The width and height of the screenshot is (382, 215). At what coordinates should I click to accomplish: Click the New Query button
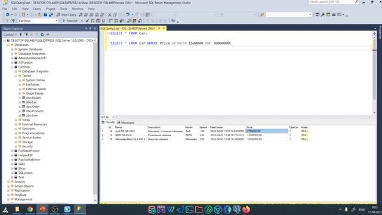point(66,14)
